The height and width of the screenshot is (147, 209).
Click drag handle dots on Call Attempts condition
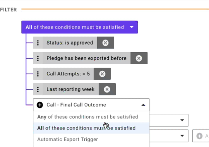(38, 74)
